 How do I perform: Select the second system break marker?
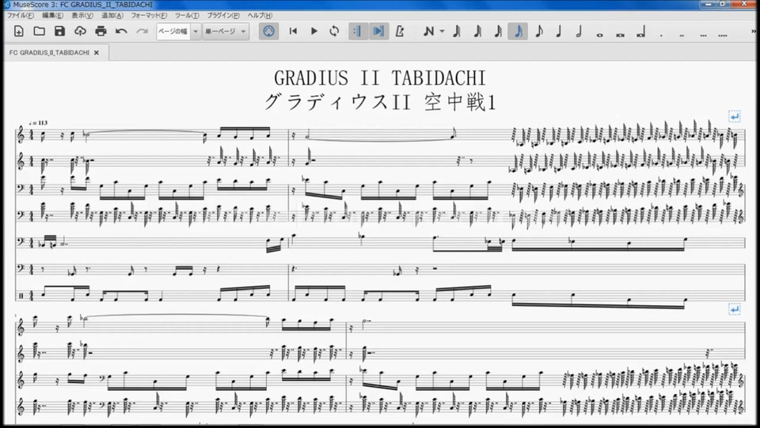pos(735,308)
